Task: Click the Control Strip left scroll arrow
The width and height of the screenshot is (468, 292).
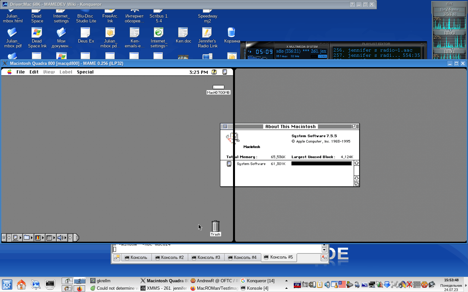Action: coord(9,238)
